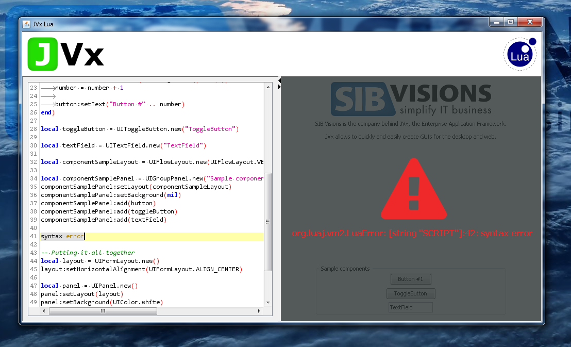Click the line "componentSamplePanel:add(toggleButton)"
571x347 pixels.
click(x=109, y=211)
